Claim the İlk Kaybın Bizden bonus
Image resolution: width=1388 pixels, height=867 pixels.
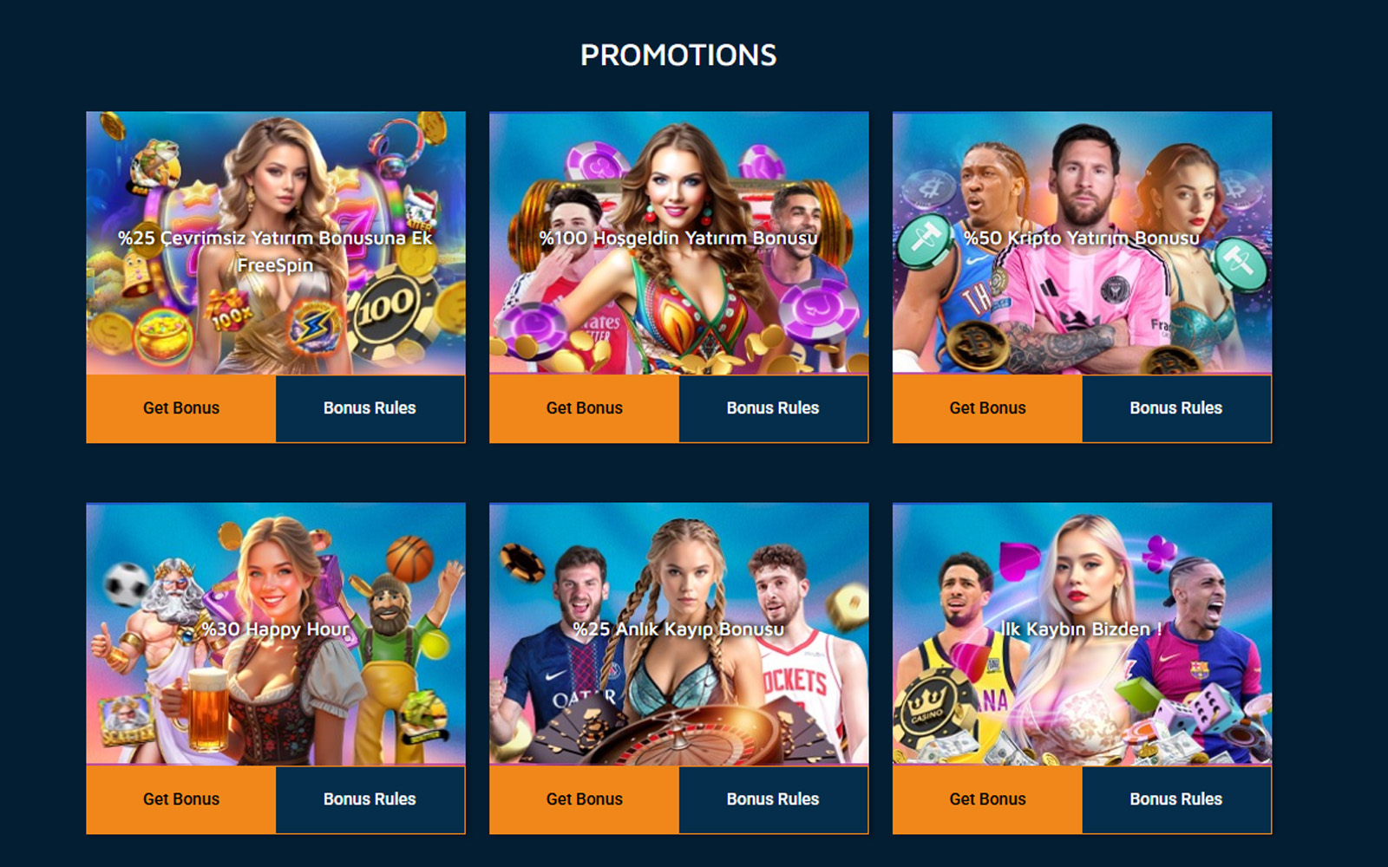988,799
